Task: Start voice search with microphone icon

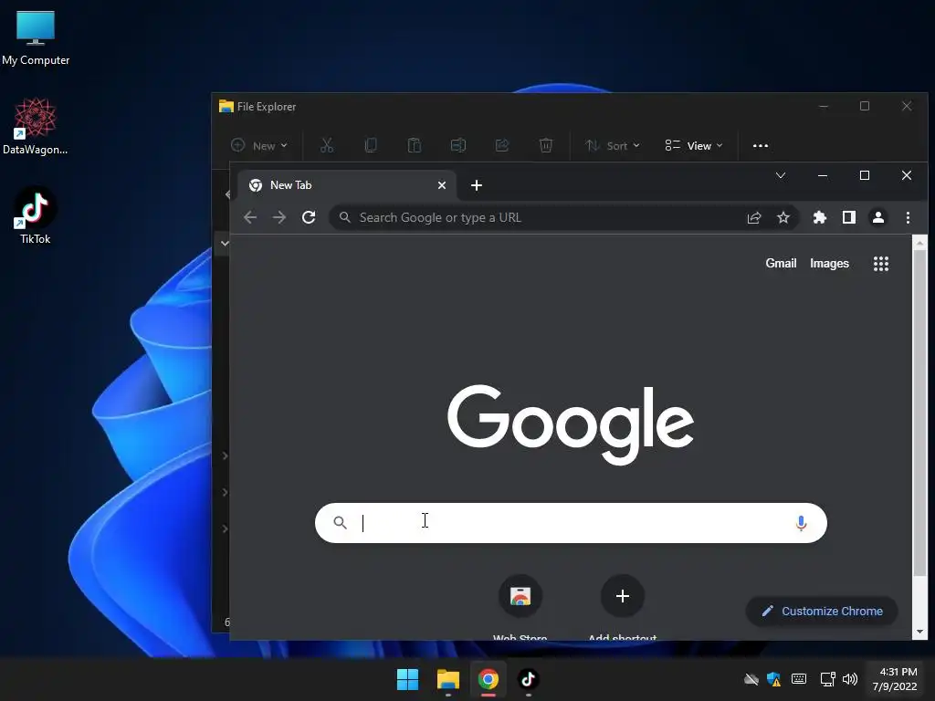Action: point(801,523)
